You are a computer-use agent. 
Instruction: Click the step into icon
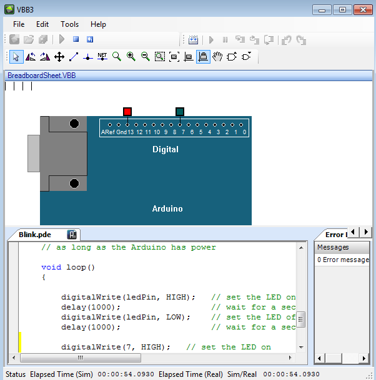tap(240, 39)
